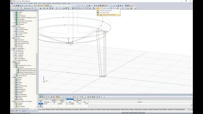Click first icon in the table toolbar
Screen dimensions: 203x114
click(x=40, y=97)
